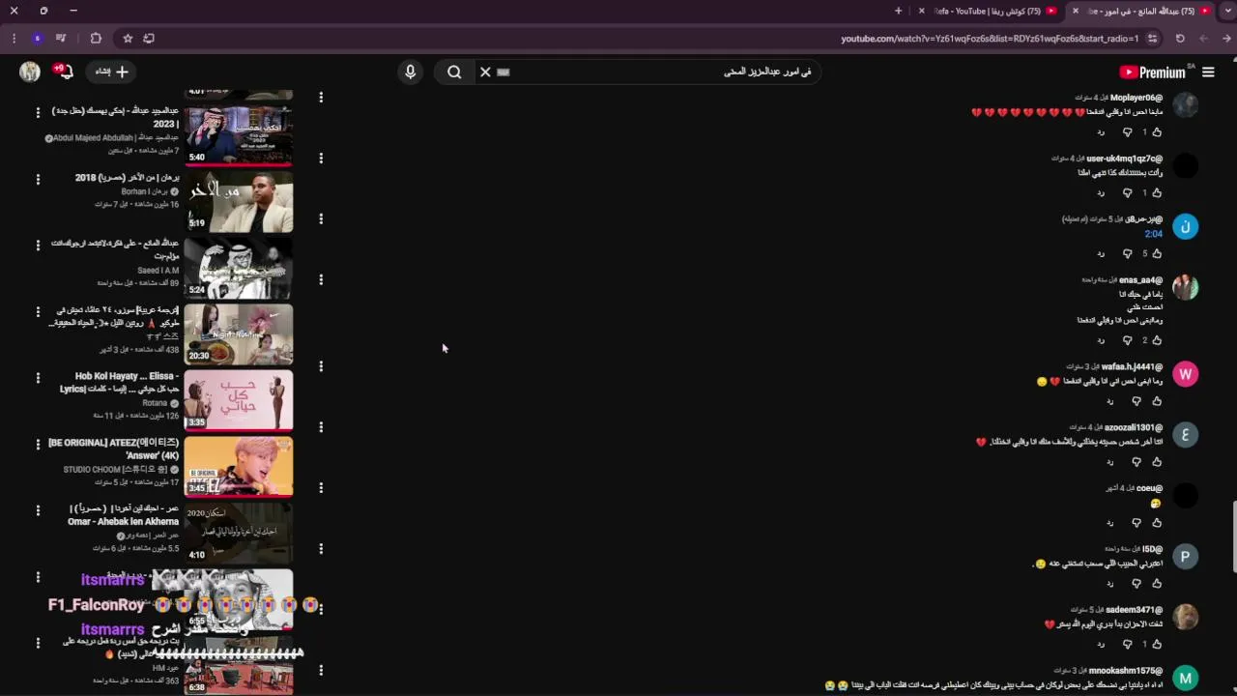Open a new browser tab
The image size is (1237, 696).
[x=898, y=11]
